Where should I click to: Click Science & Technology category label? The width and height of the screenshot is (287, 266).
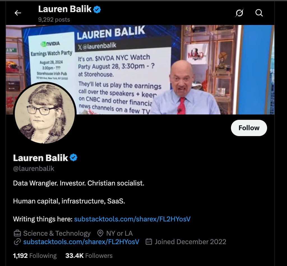[57, 233]
